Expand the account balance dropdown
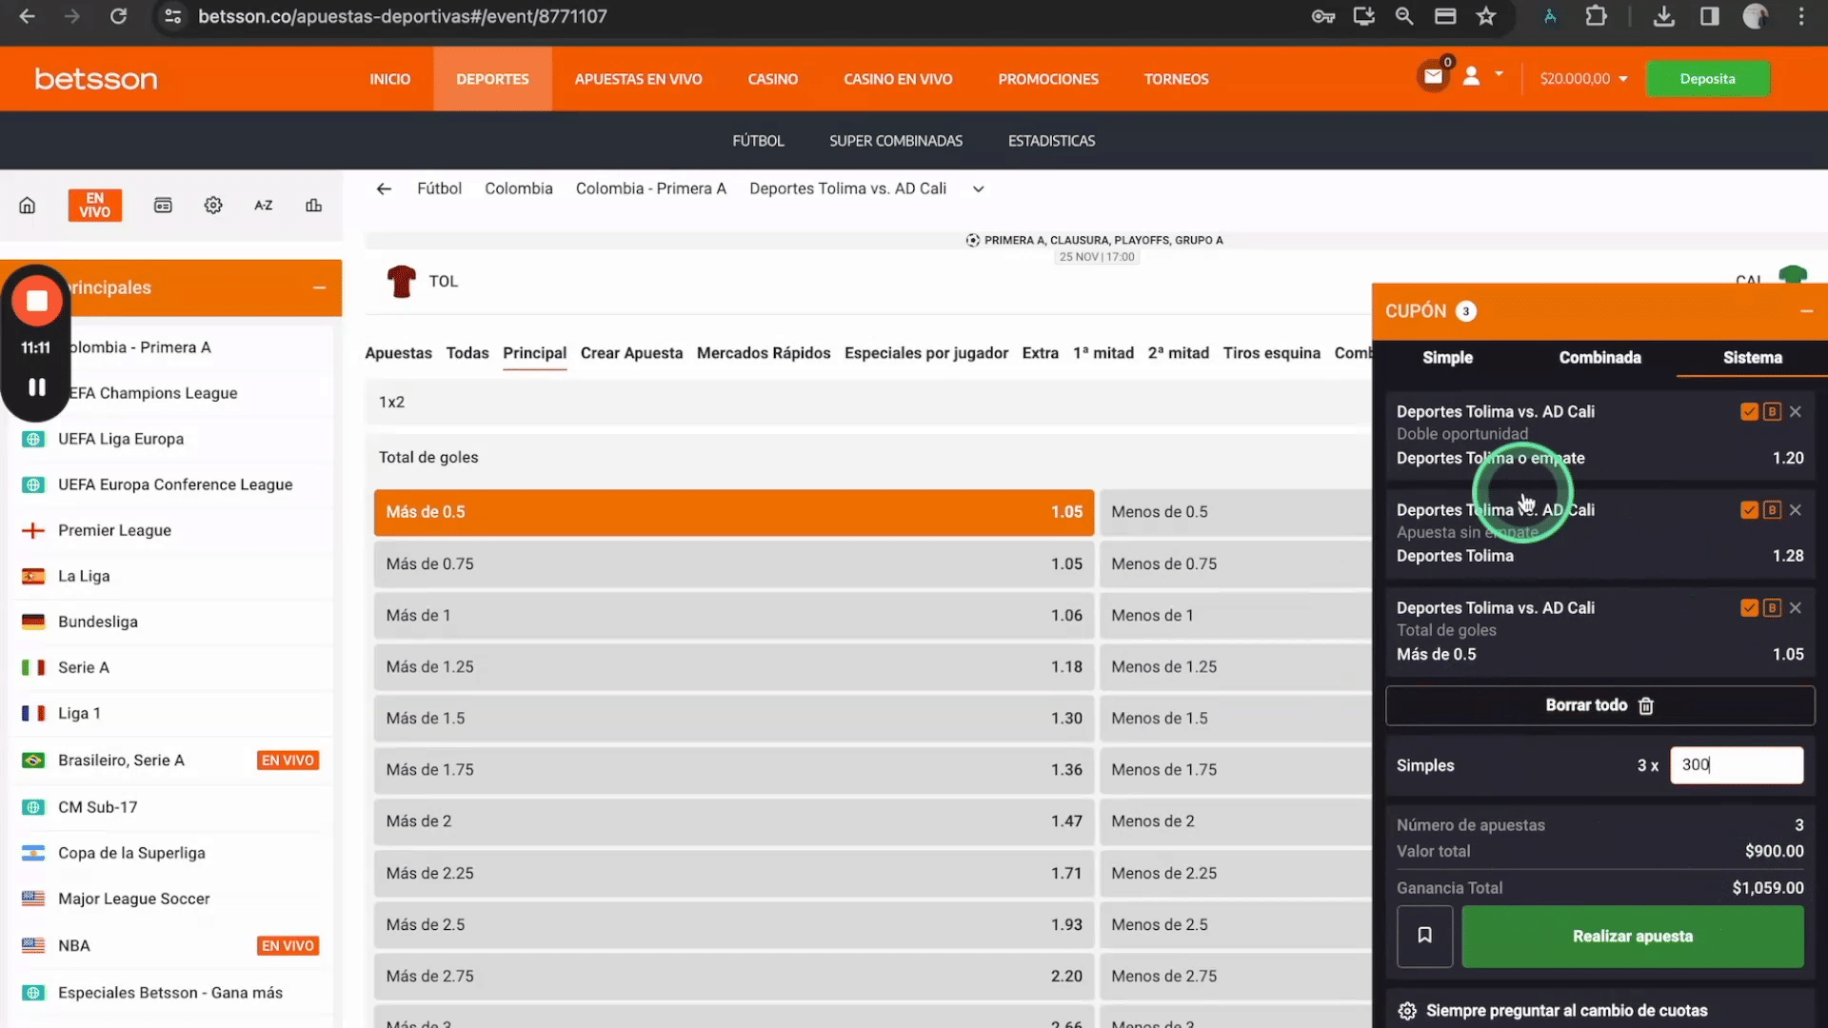The height and width of the screenshot is (1028, 1828). 1623,79
